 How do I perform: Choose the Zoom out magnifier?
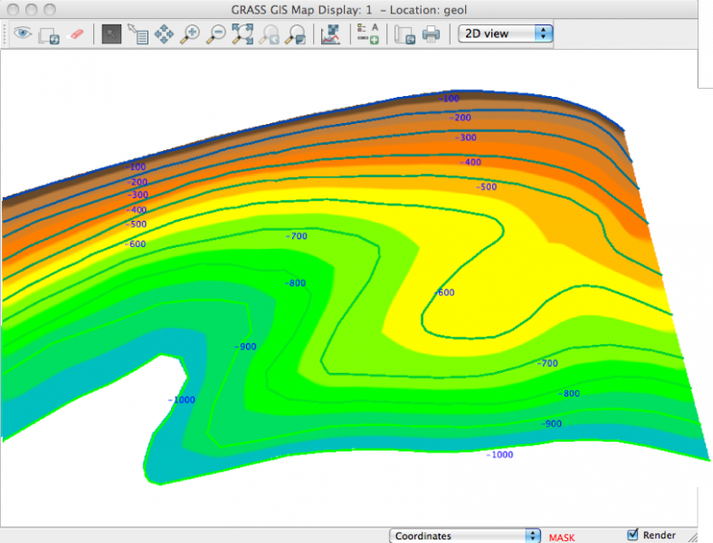[x=216, y=34]
